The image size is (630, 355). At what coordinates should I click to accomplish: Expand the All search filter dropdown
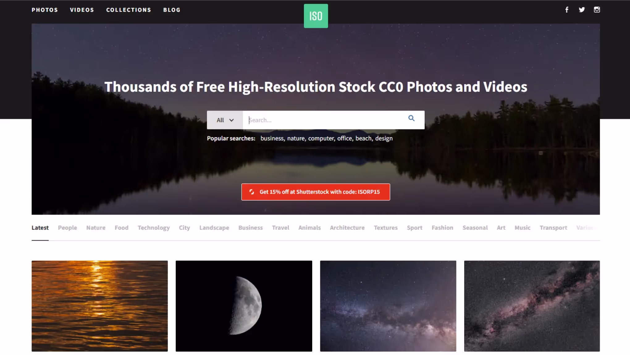coord(225,120)
